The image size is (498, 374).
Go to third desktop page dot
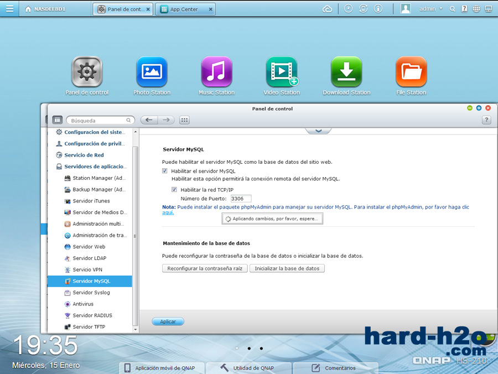click(261, 349)
